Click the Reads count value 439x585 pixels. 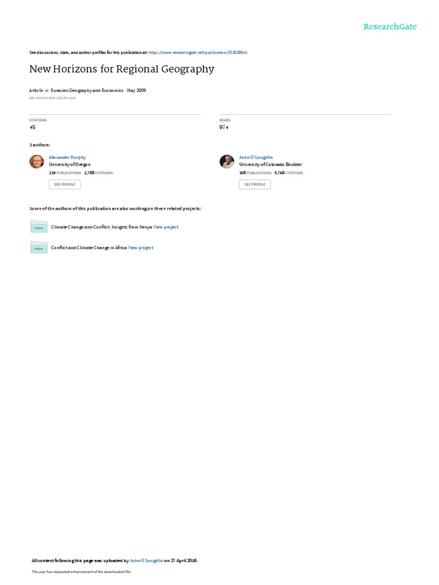click(x=224, y=127)
